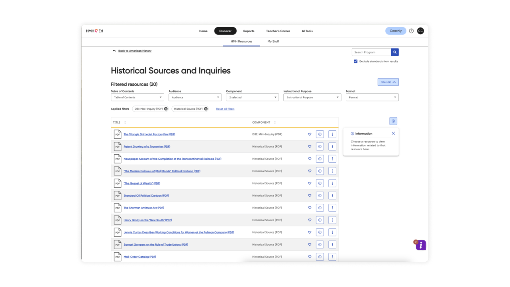Viewport: 510px width, 287px height.
Task: Expand the Component dropdown showing 2 selected
Action: click(x=253, y=97)
